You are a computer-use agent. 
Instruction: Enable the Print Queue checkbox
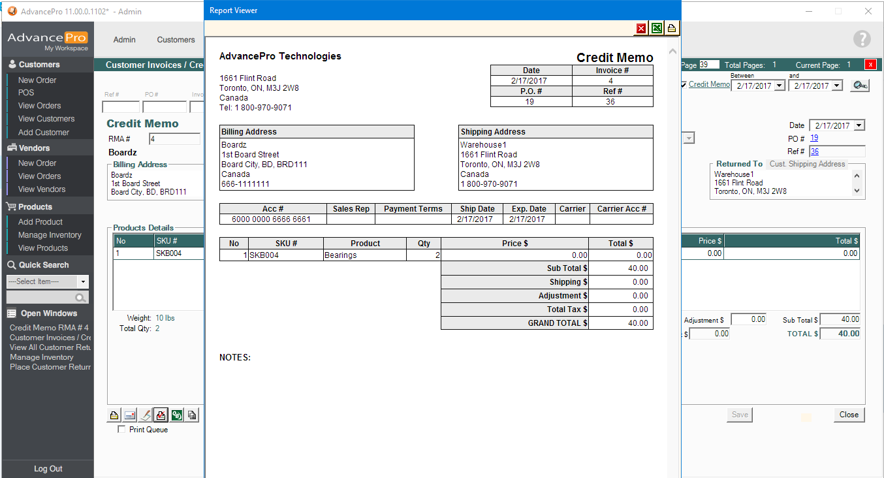click(121, 430)
